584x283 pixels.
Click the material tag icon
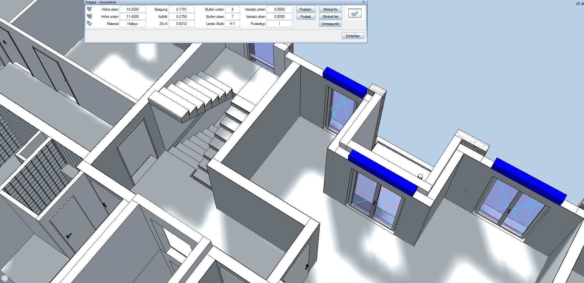pos(89,24)
